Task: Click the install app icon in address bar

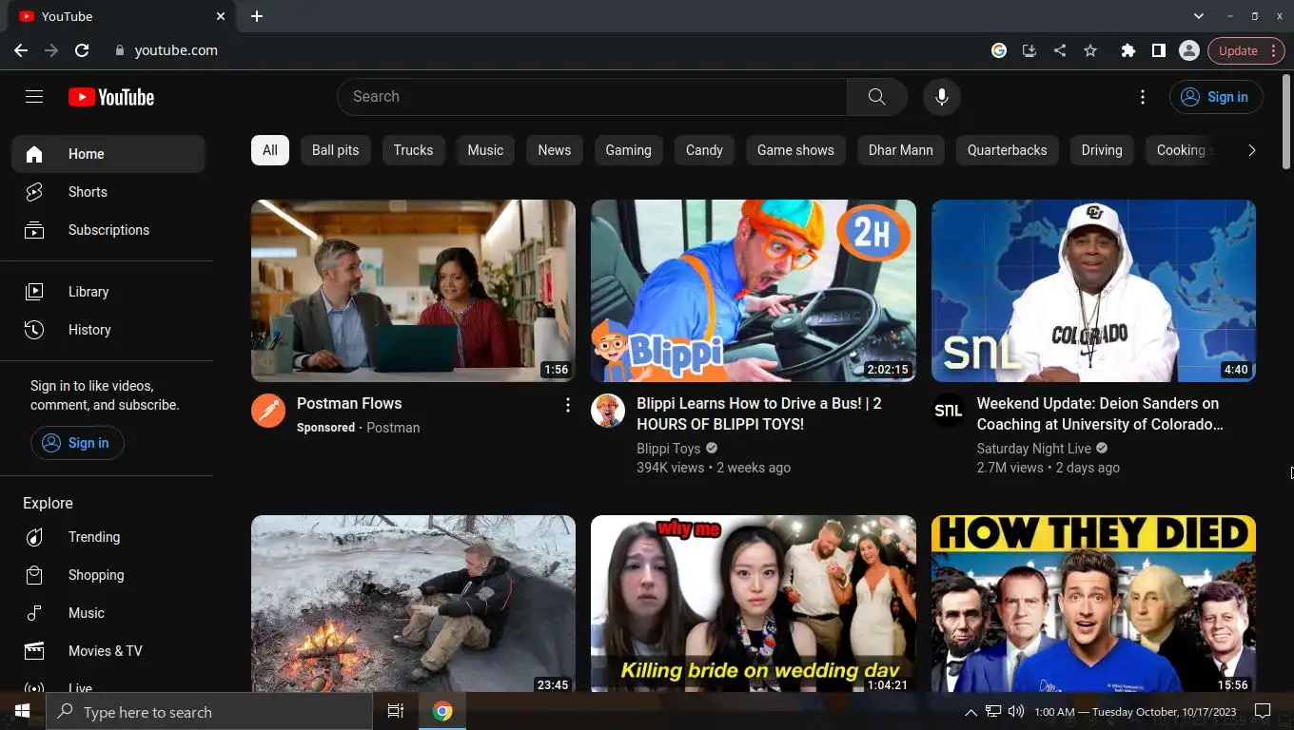Action: [1029, 50]
